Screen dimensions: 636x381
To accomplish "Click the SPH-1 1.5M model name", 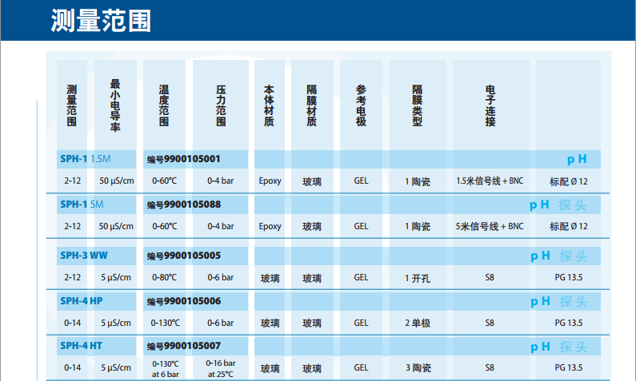I will point(86,159).
